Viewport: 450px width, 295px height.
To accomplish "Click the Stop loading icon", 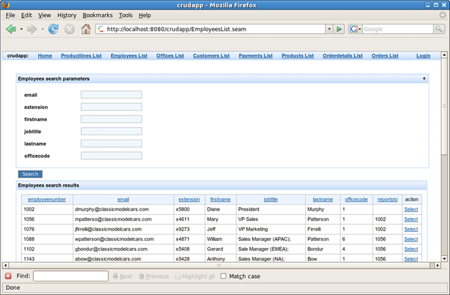I will [x=69, y=29].
